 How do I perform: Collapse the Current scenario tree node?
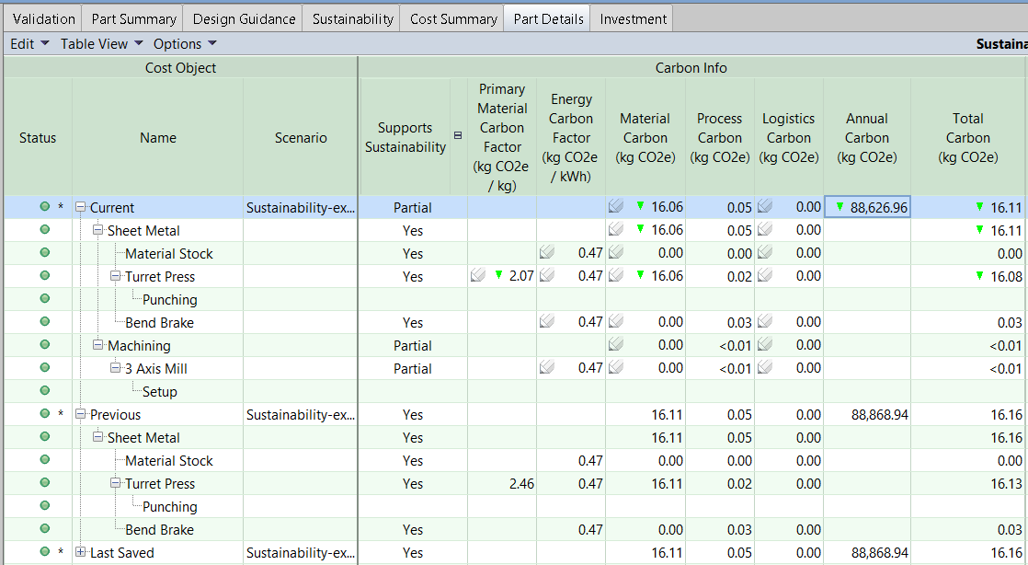pos(81,207)
